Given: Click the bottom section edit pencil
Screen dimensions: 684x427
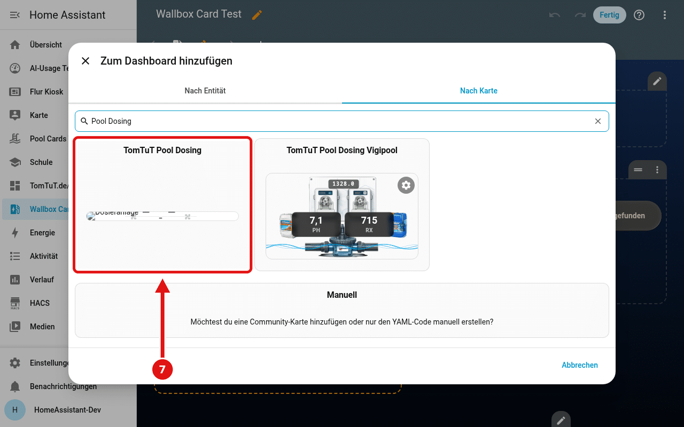Looking at the screenshot, I should pyautogui.click(x=561, y=420).
